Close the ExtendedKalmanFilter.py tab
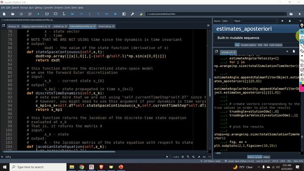The image size is (304, 171). pyautogui.click(x=95, y=26)
